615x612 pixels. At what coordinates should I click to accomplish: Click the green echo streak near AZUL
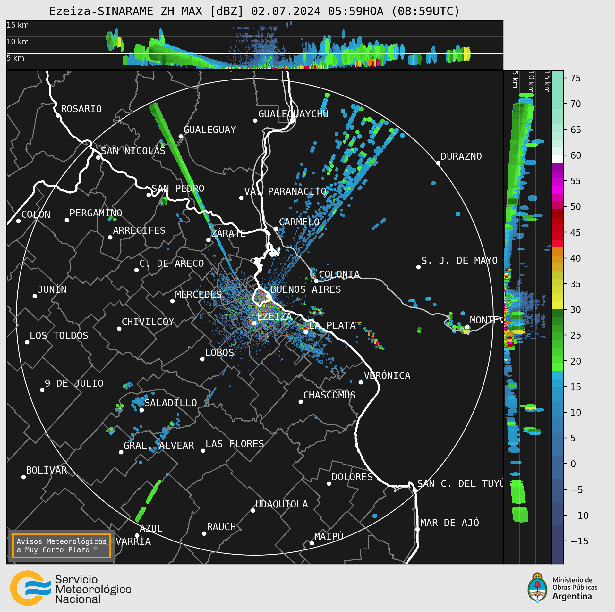(x=148, y=501)
